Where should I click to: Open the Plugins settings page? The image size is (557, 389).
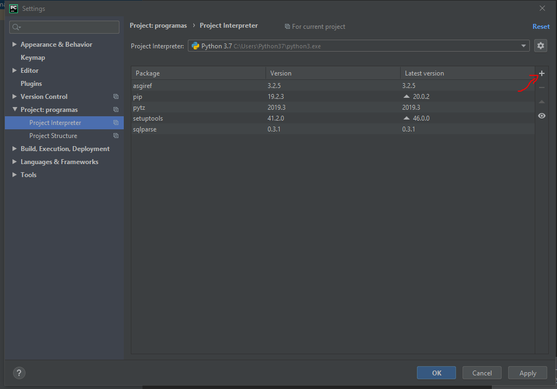coord(31,84)
